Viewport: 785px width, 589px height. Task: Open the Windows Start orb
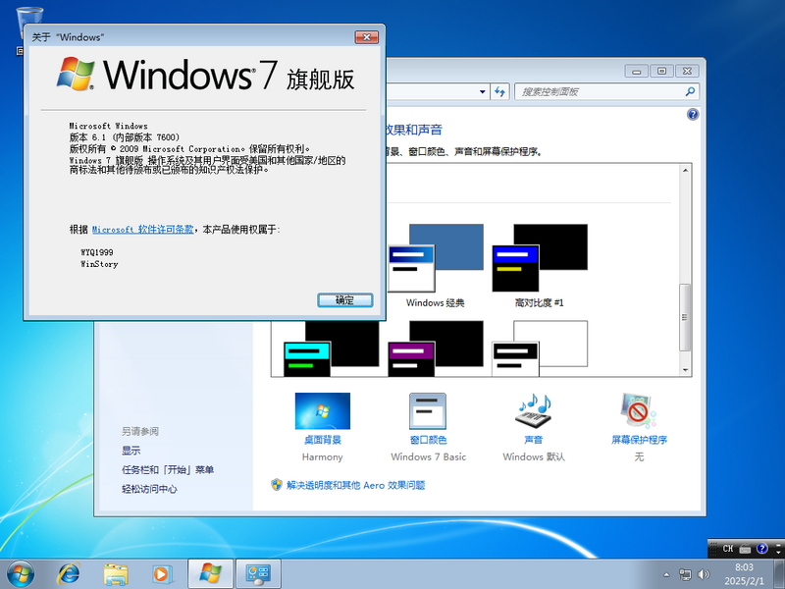[x=21, y=574]
